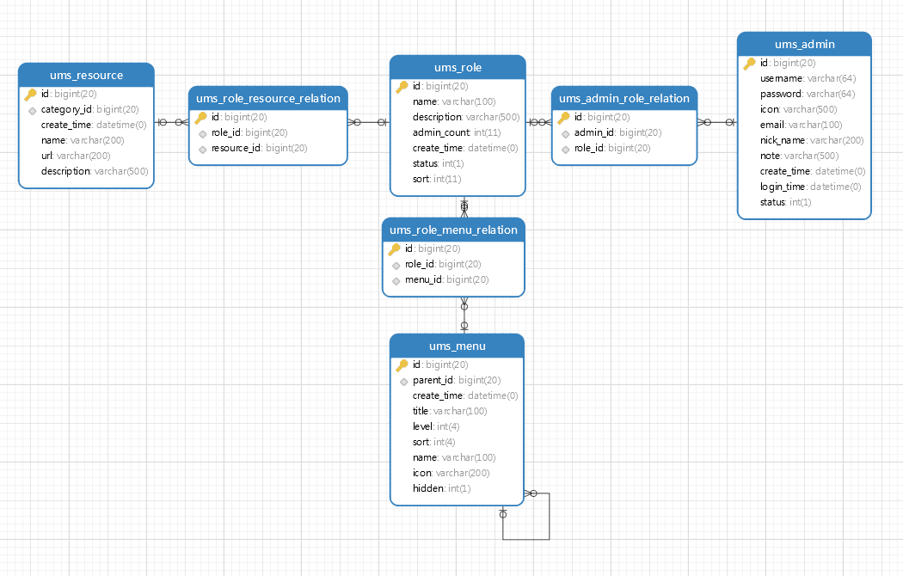903x576 pixels.
Task: Click the primary key icon in ums_menu
Action: point(402,365)
